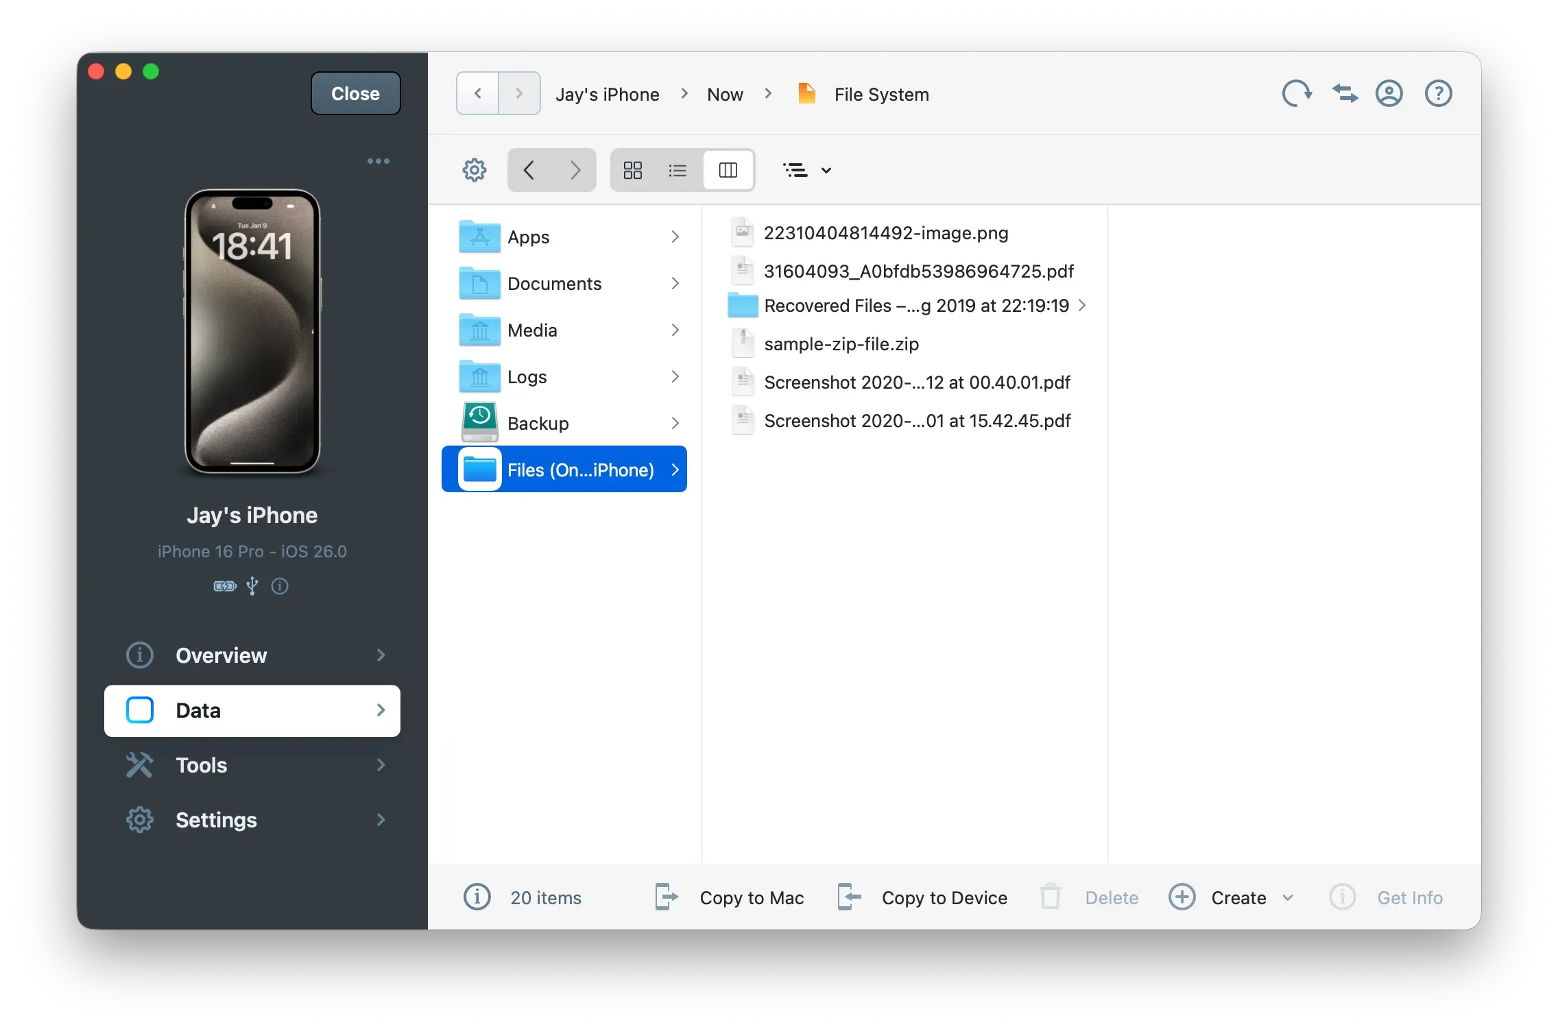The image size is (1558, 1031).
Task: Click the Close button
Action: [x=355, y=93]
